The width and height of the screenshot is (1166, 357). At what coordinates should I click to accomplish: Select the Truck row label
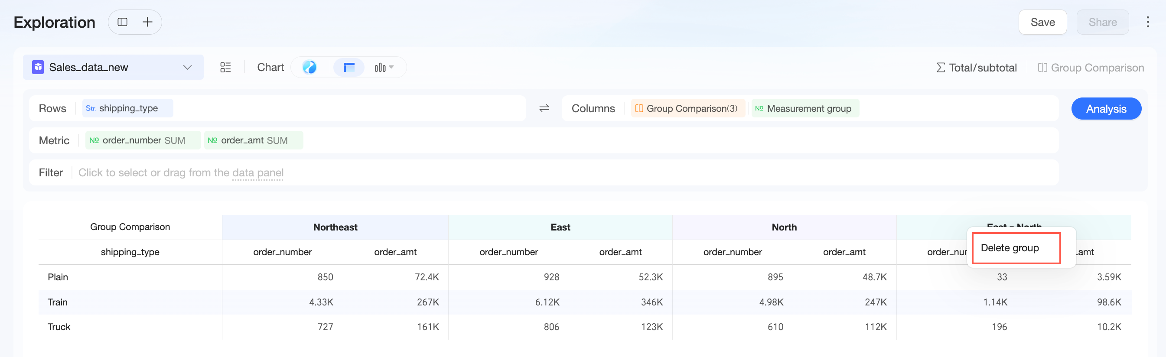pyautogui.click(x=59, y=327)
